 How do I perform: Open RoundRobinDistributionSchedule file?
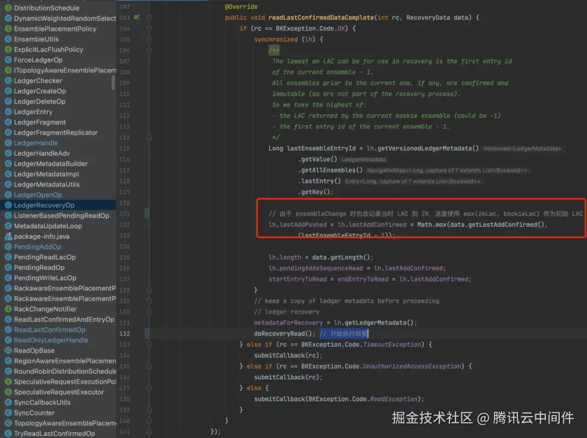tap(65, 371)
